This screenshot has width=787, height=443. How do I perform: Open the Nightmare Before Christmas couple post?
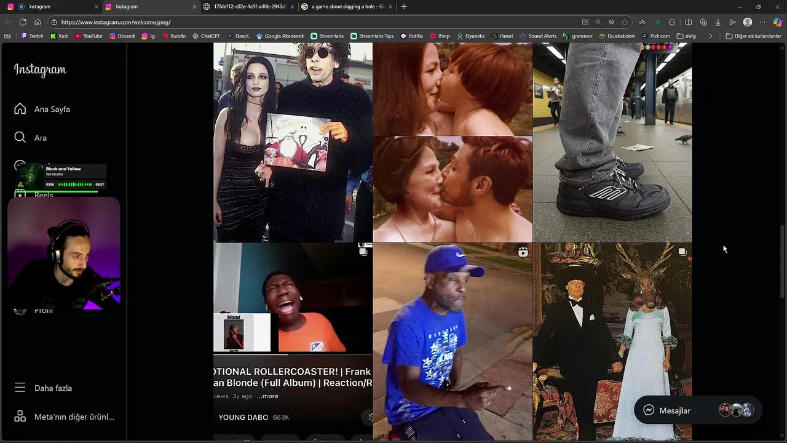[293, 142]
